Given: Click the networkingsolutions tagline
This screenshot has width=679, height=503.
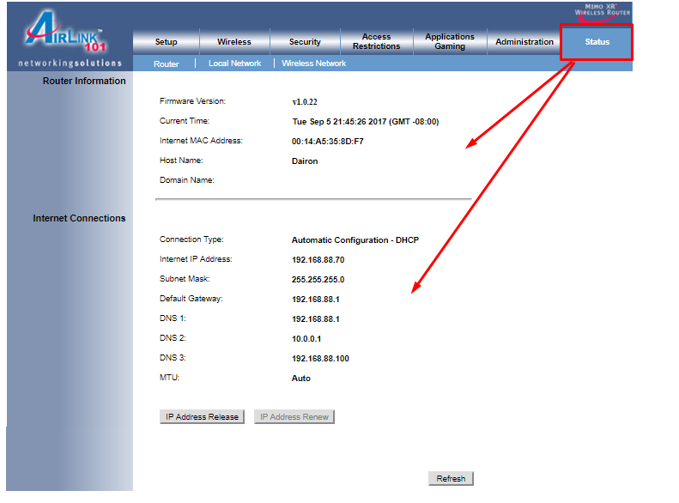Looking at the screenshot, I should (x=70, y=64).
